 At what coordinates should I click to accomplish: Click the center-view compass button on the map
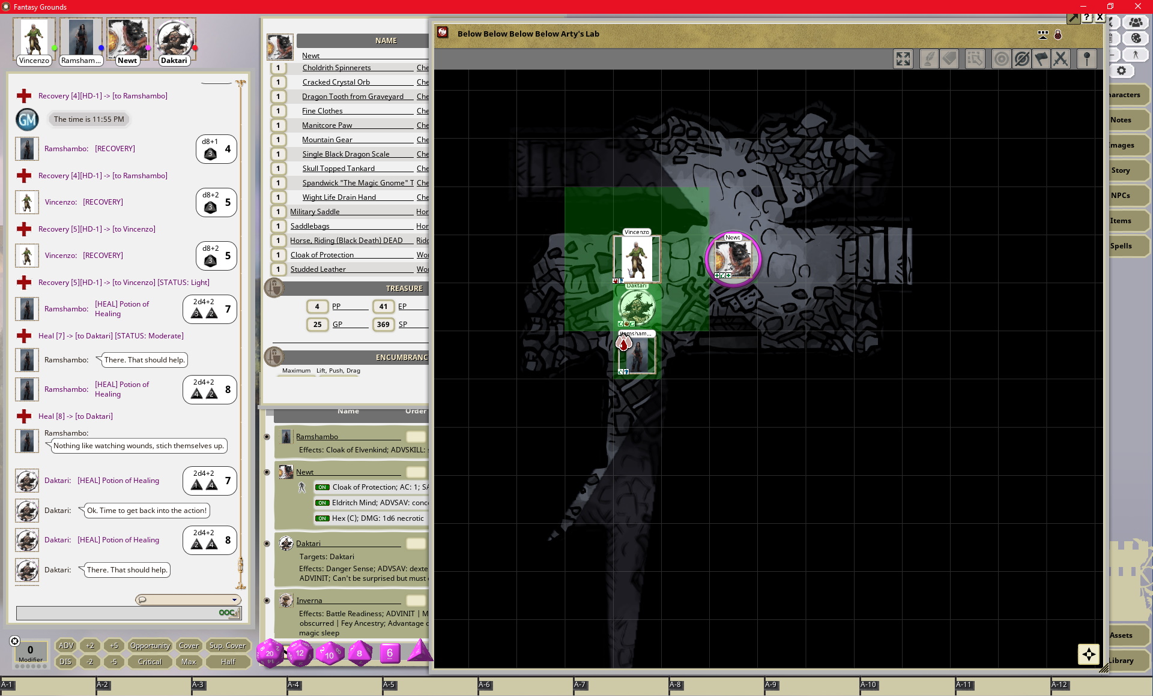(x=1089, y=655)
